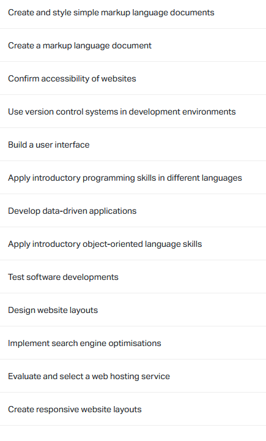Image resolution: width=266 pixels, height=441 pixels.
Task: Open 'Apply introductory object-oriented language skills'
Action: tap(133, 244)
